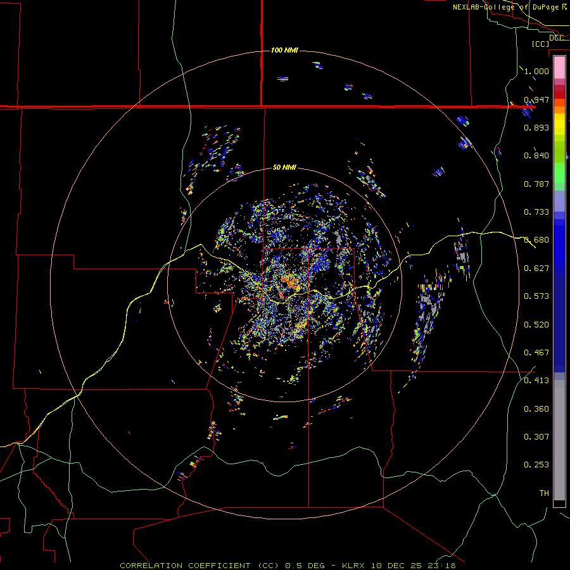Click the [CC] legend heading
The width and height of the screenshot is (570, 570).
(540, 44)
